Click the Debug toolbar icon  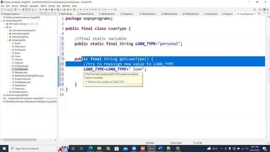tap(40, 10)
